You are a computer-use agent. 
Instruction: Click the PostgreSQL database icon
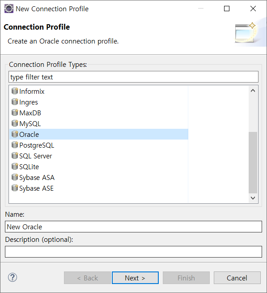tap(15, 145)
